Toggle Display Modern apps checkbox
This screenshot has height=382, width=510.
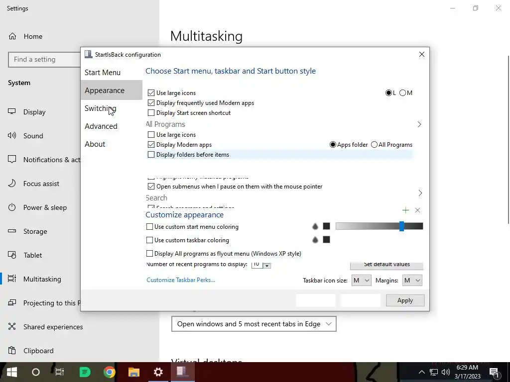pos(151,145)
